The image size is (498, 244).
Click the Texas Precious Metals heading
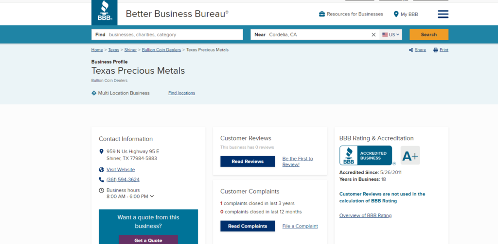138,71
